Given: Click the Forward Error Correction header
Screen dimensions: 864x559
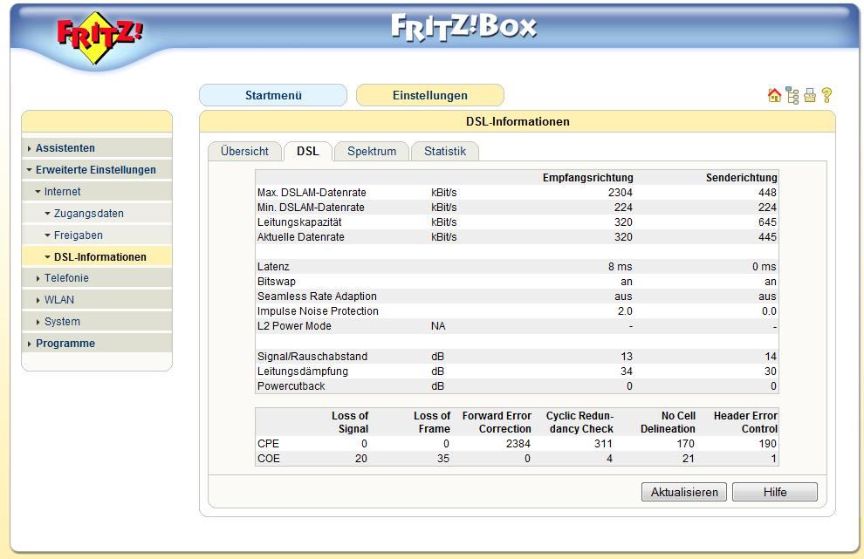Looking at the screenshot, I should pos(497,422).
